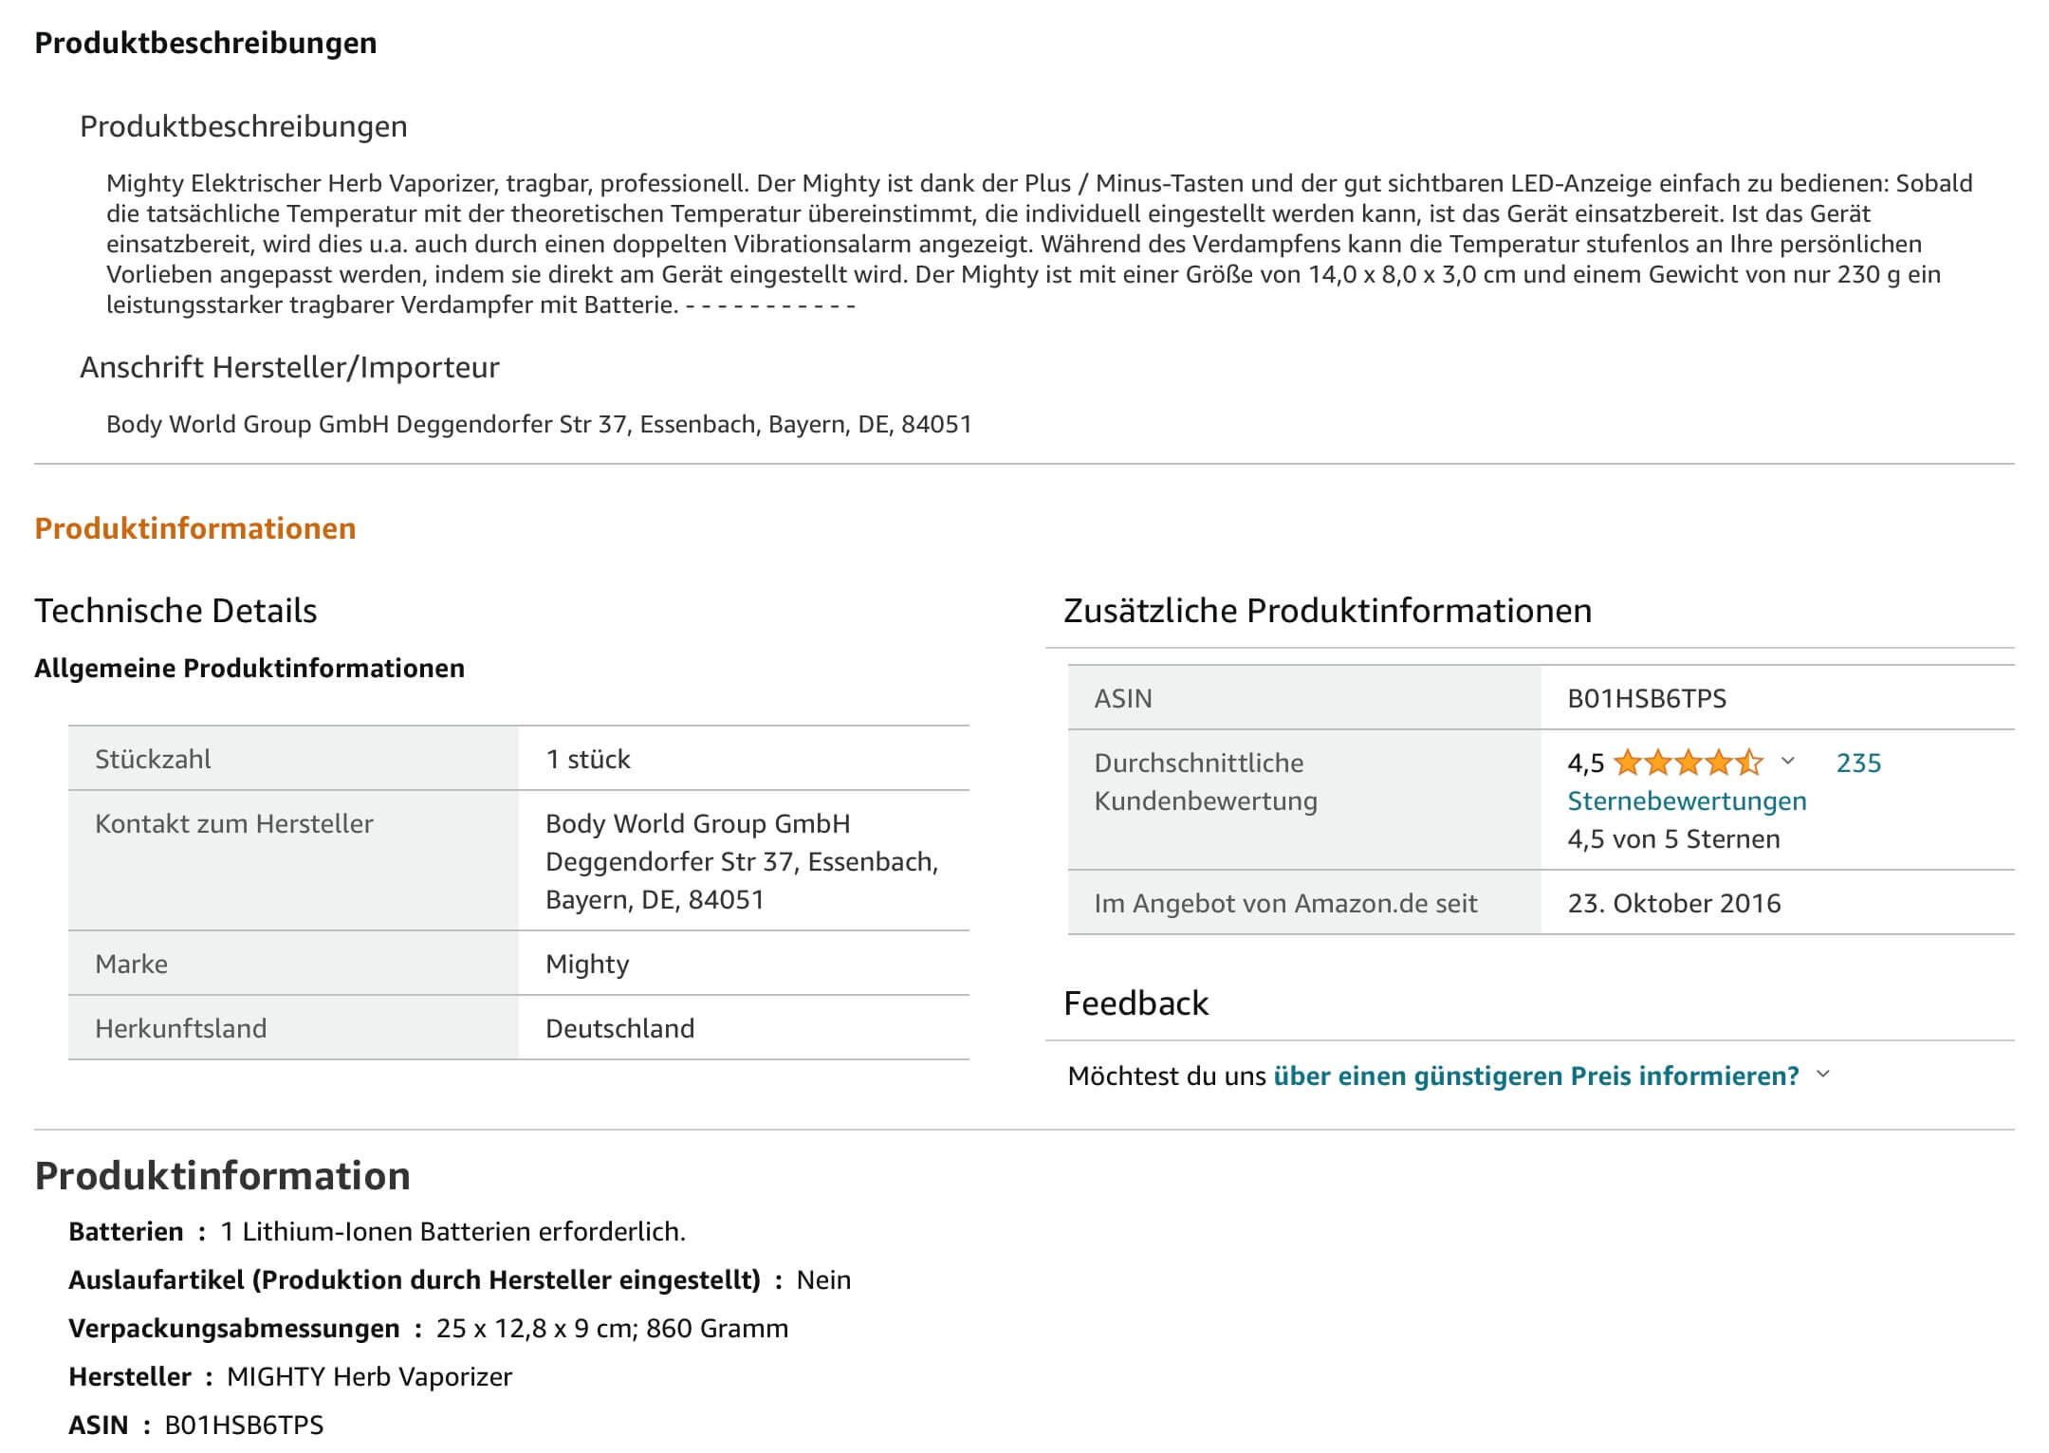
Task: Expand the rating breakdown chevron
Action: [x=1788, y=762]
